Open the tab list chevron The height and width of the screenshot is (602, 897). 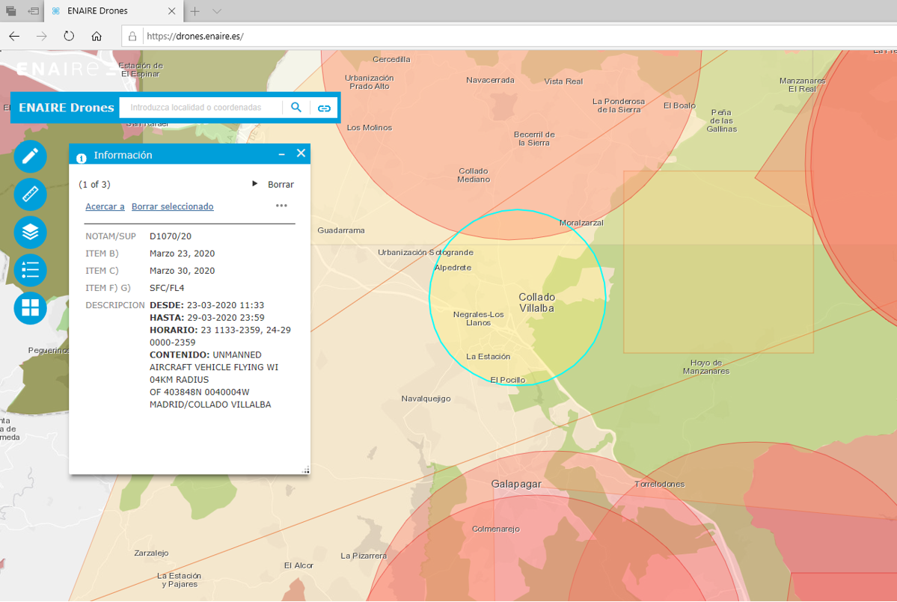[217, 11]
